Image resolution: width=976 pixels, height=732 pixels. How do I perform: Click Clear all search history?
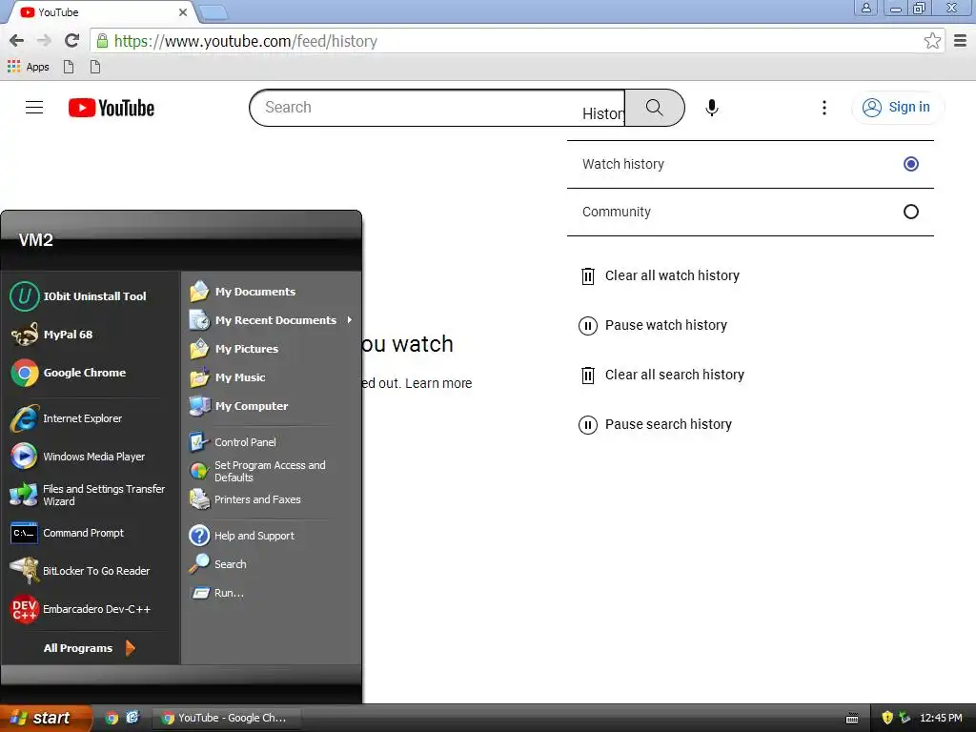click(662, 375)
